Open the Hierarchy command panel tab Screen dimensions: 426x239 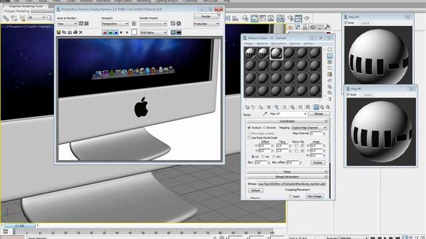coord(305,27)
